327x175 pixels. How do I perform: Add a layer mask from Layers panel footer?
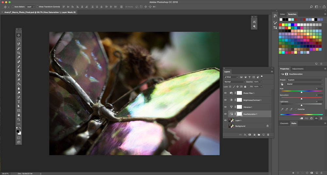(250, 135)
